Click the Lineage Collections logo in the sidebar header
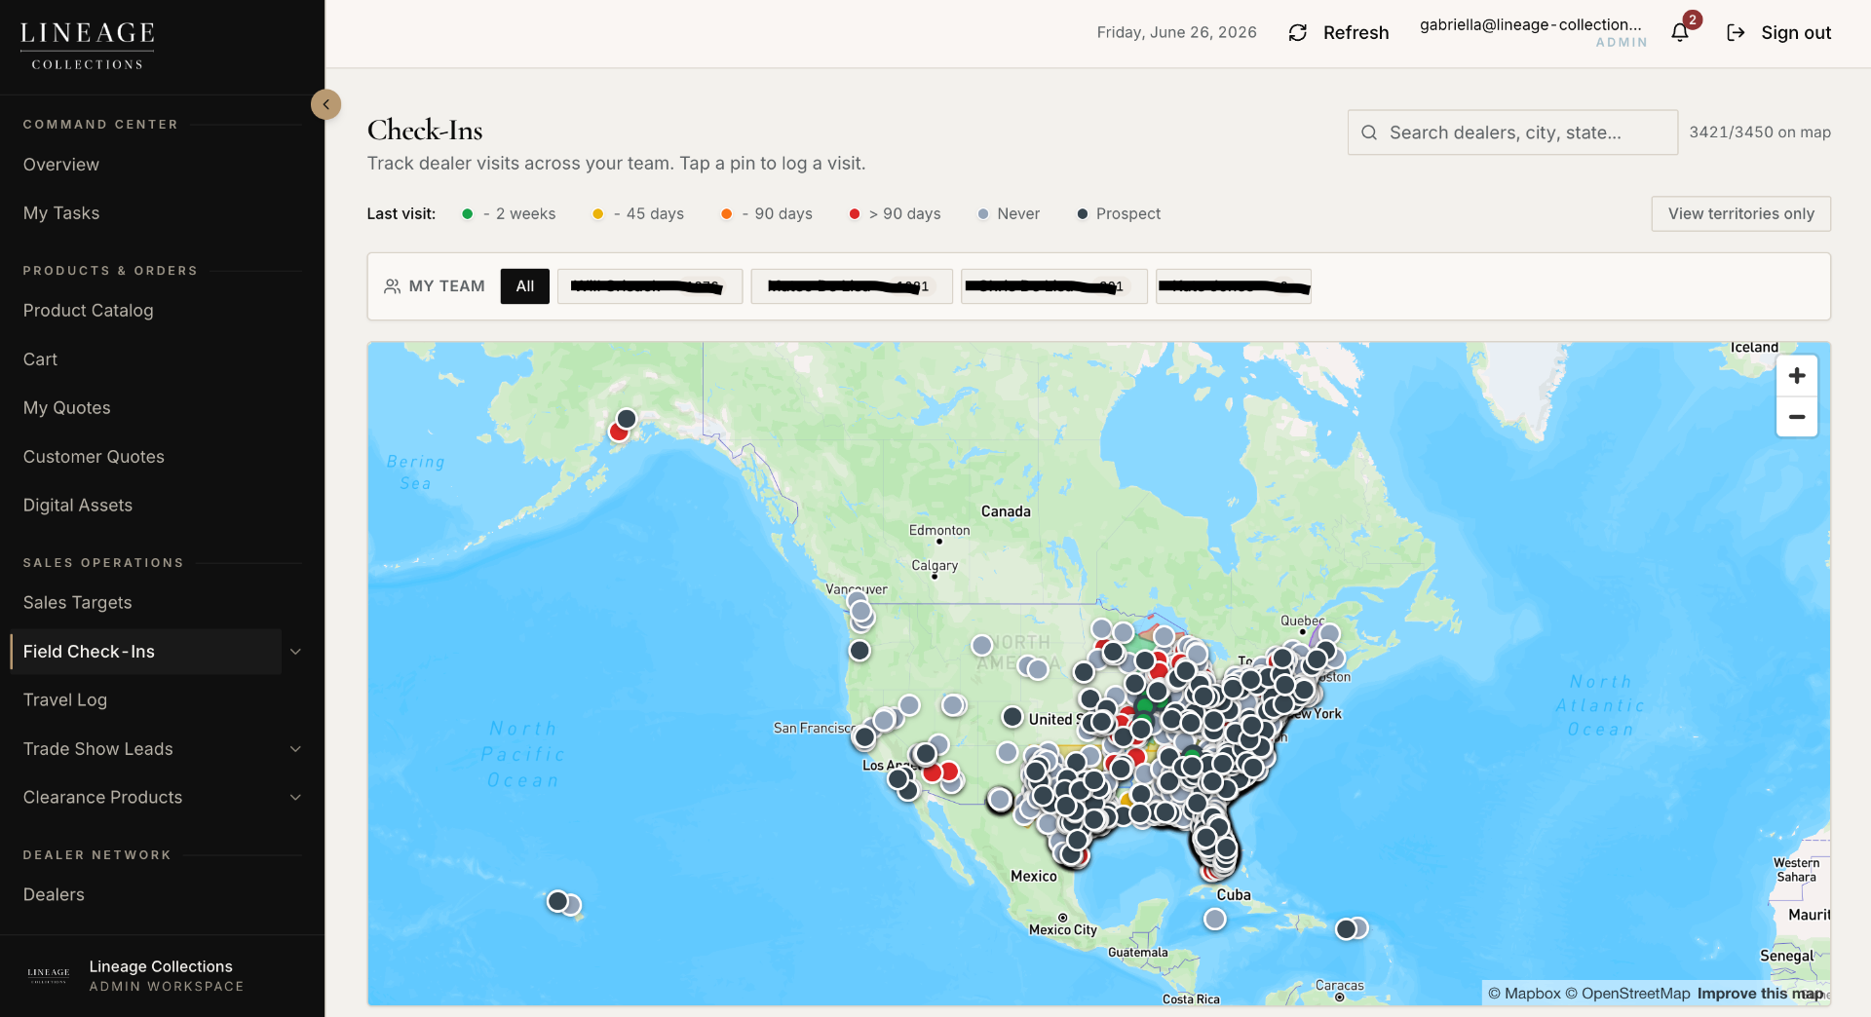The width and height of the screenshot is (1871, 1017). pos(88,46)
